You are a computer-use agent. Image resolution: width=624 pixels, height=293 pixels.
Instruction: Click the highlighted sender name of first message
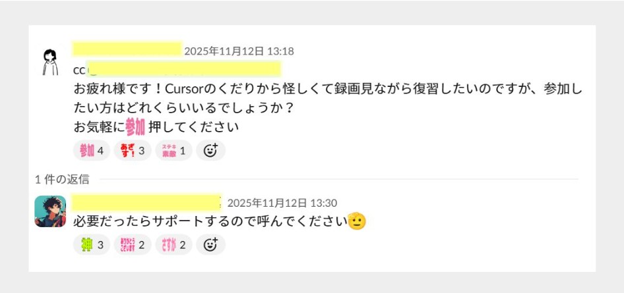[127, 49]
